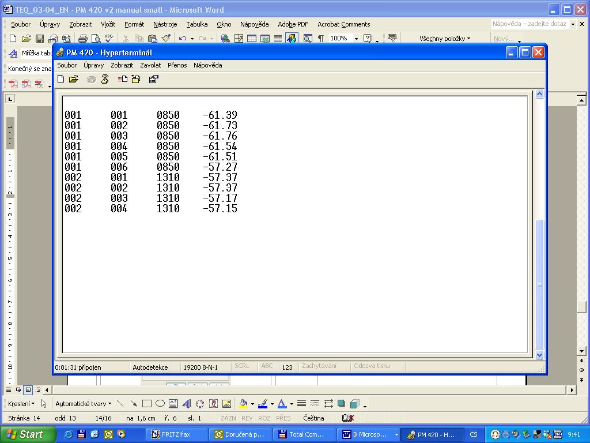Click the Select Objects pointer icon

click(x=44, y=404)
